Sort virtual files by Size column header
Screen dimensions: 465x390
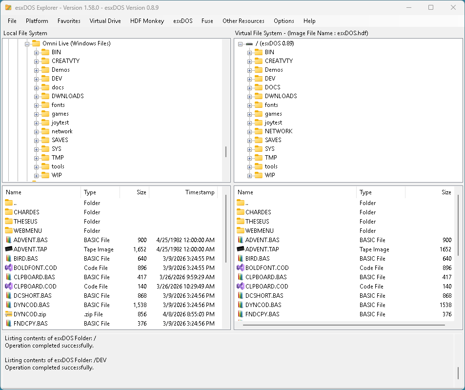coord(429,192)
